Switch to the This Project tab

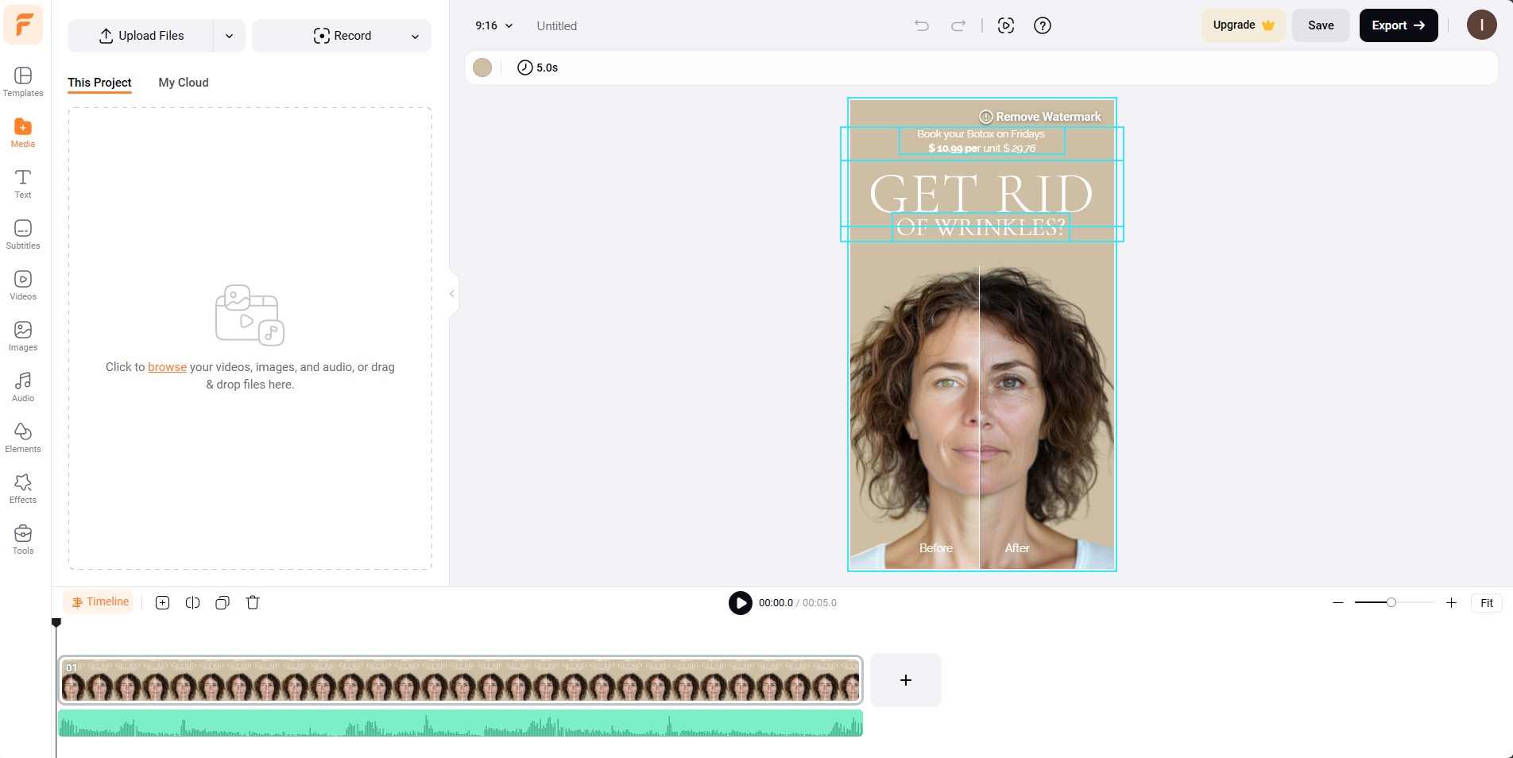pyautogui.click(x=99, y=83)
